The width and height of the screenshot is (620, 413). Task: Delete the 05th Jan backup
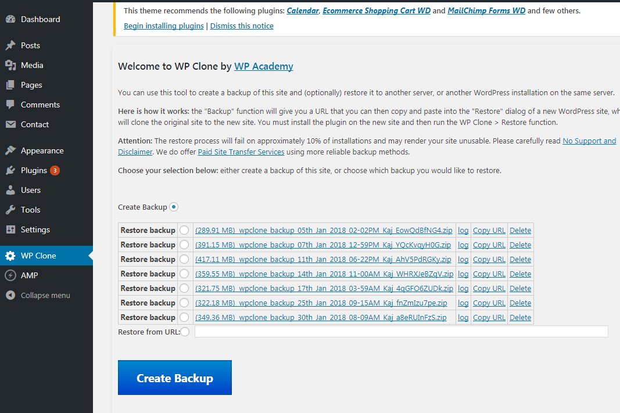[521, 230]
